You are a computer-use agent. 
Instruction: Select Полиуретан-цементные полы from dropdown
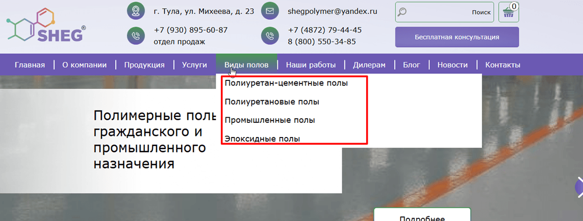[x=286, y=83]
